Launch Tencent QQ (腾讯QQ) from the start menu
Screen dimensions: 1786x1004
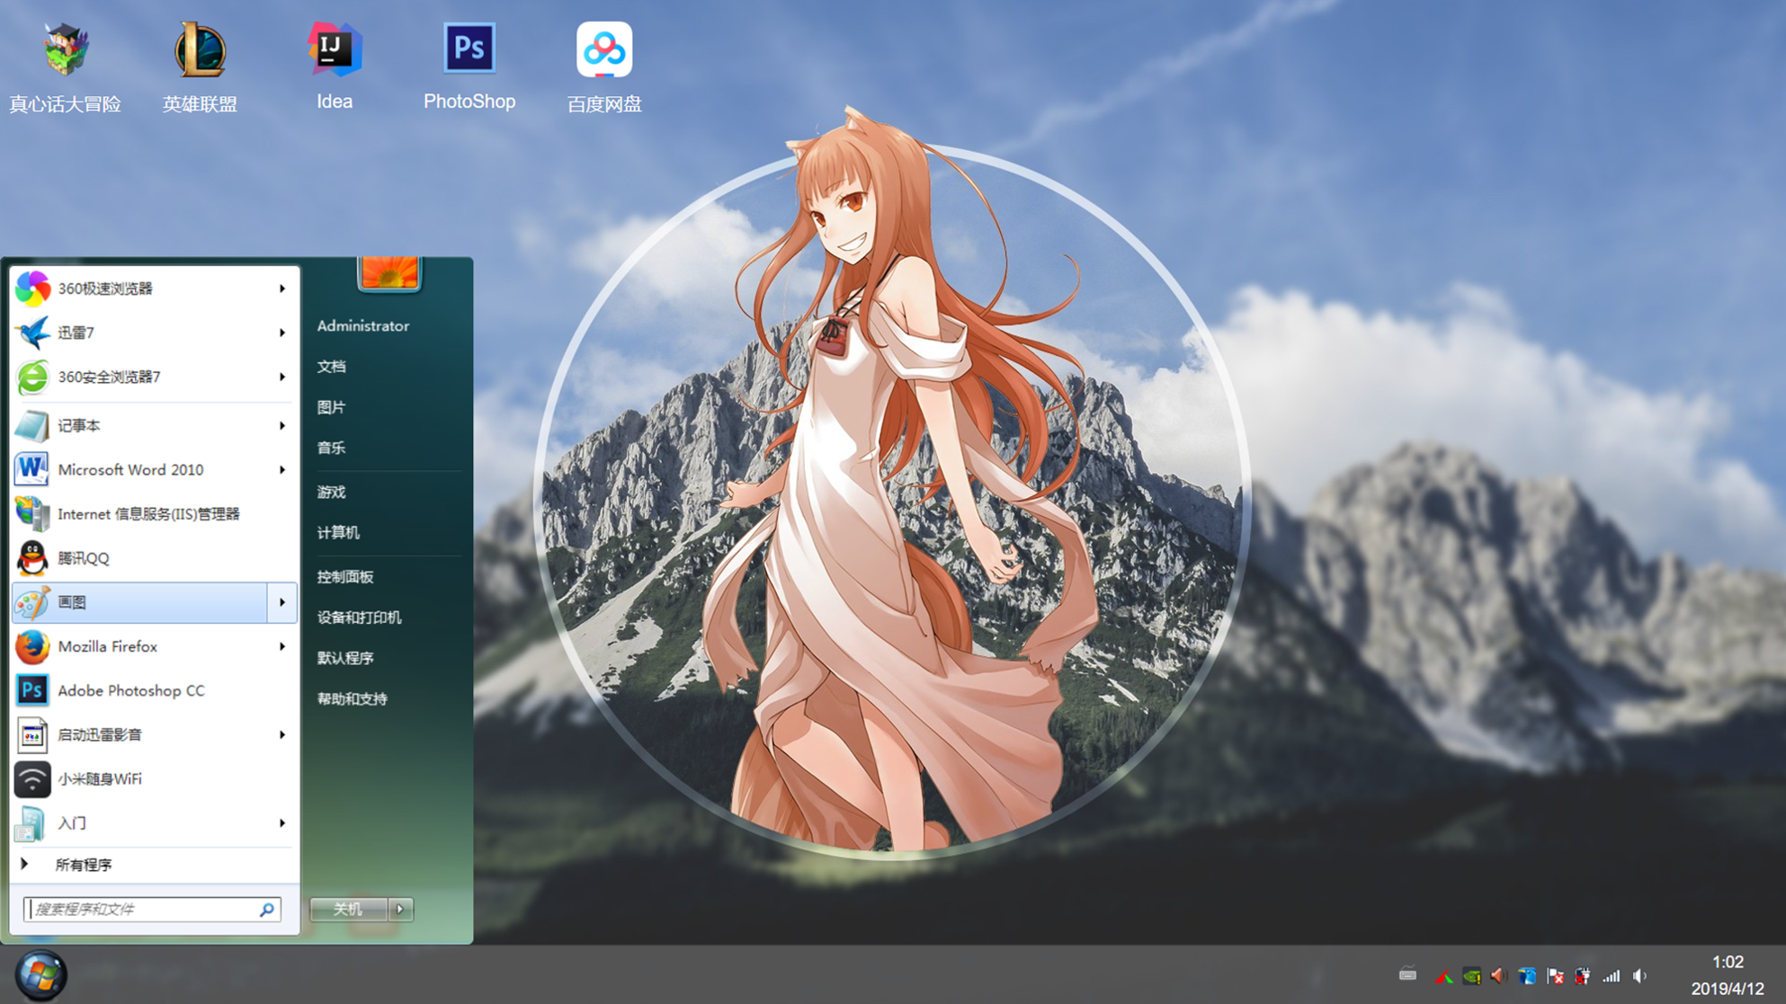[x=84, y=558]
